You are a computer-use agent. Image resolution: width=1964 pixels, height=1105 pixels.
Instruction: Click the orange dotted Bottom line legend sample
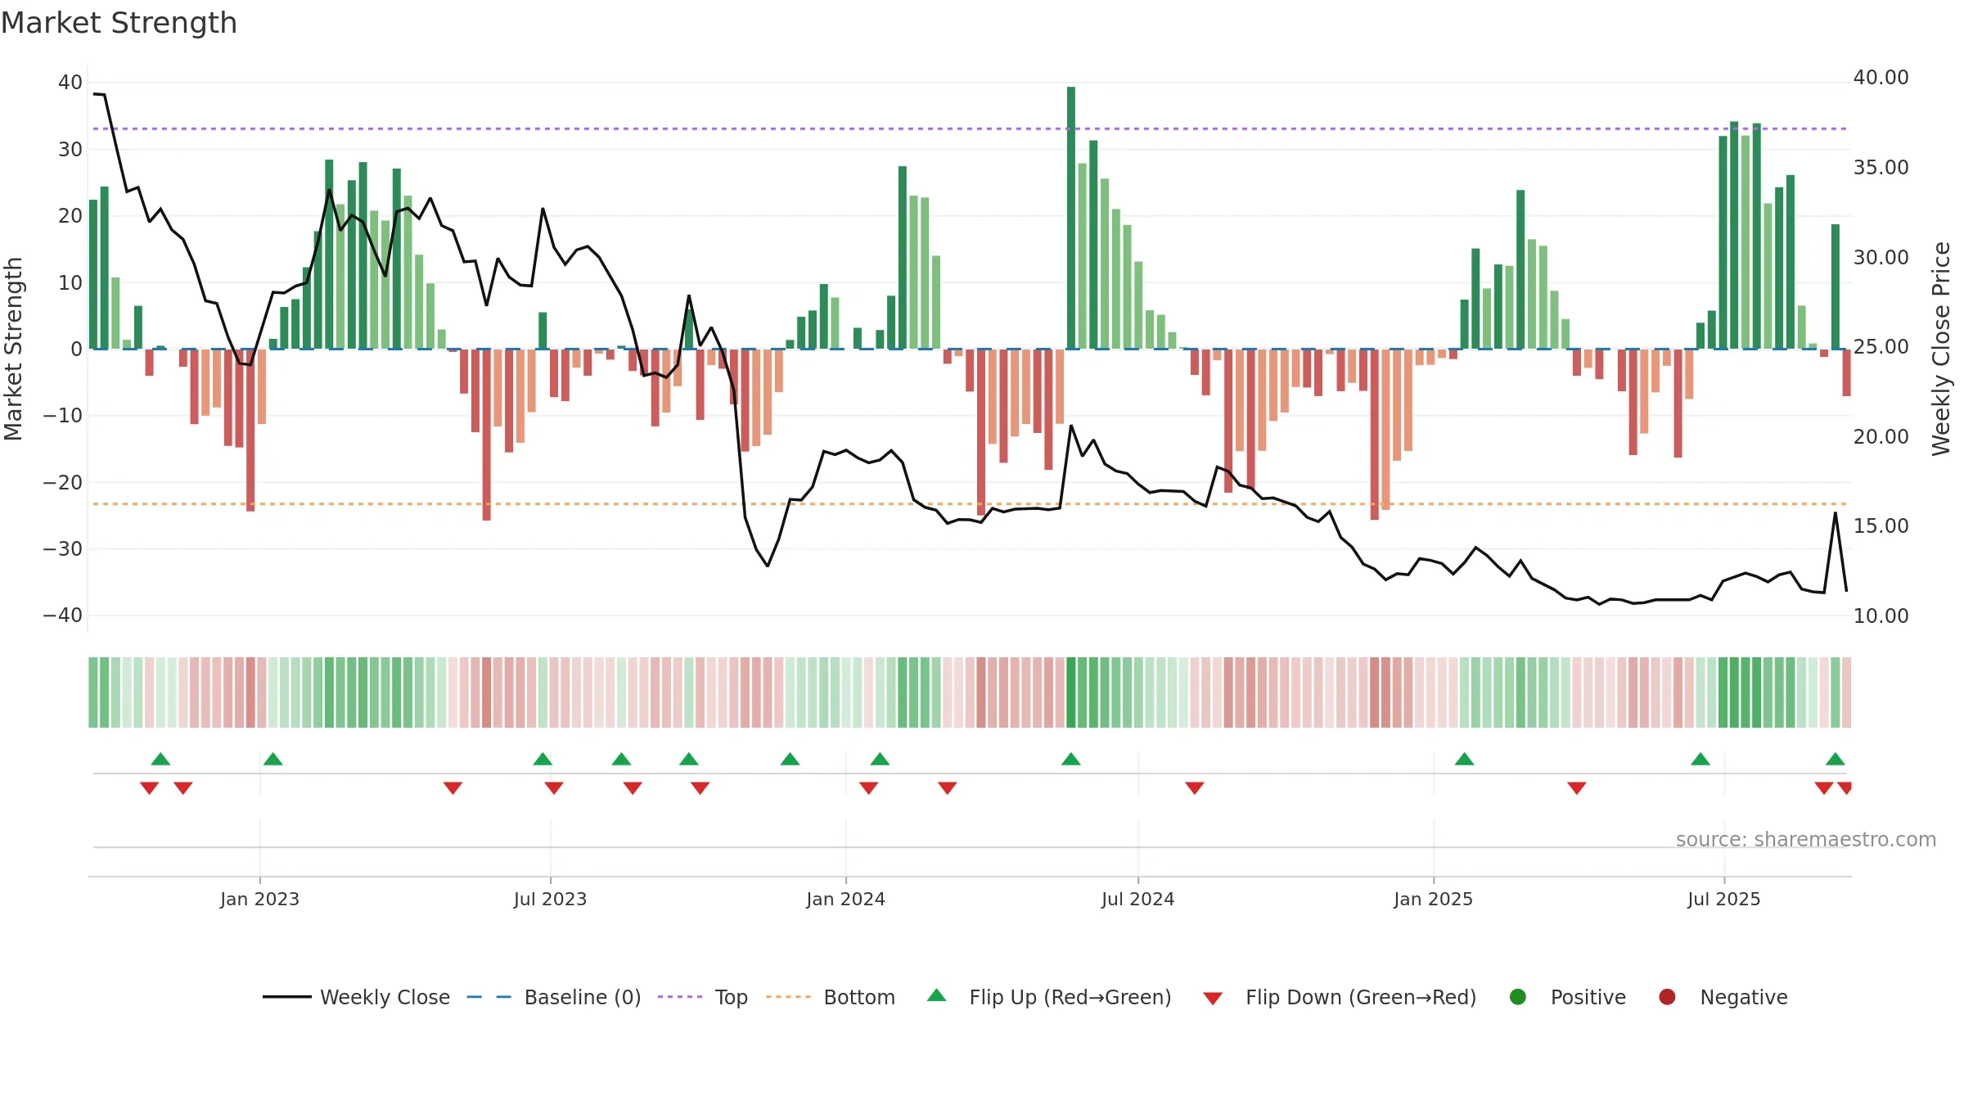[788, 997]
